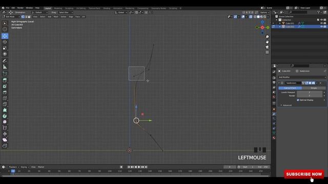The width and height of the screenshot is (328, 184).
Task: Open the Vertex menu
Action: pos(64,17)
